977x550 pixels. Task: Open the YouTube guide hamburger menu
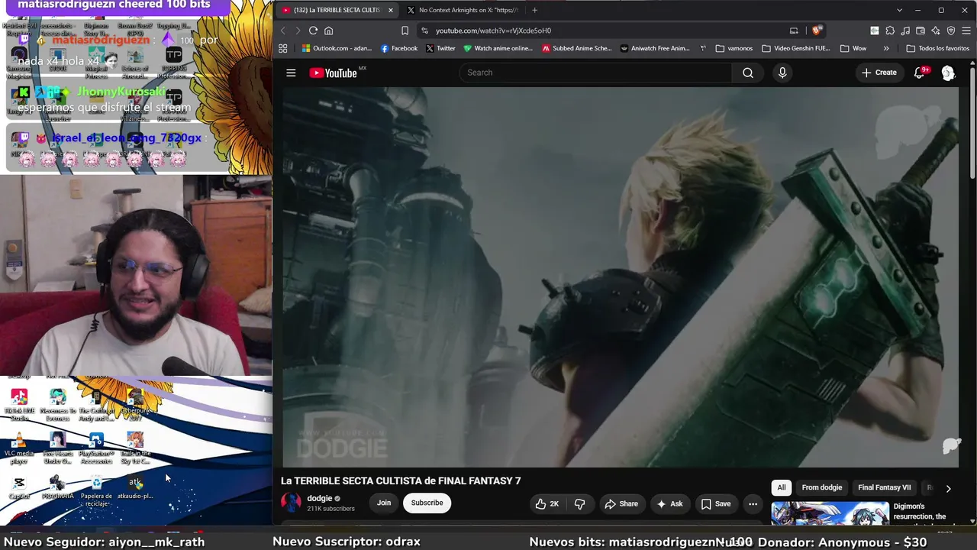(x=291, y=73)
